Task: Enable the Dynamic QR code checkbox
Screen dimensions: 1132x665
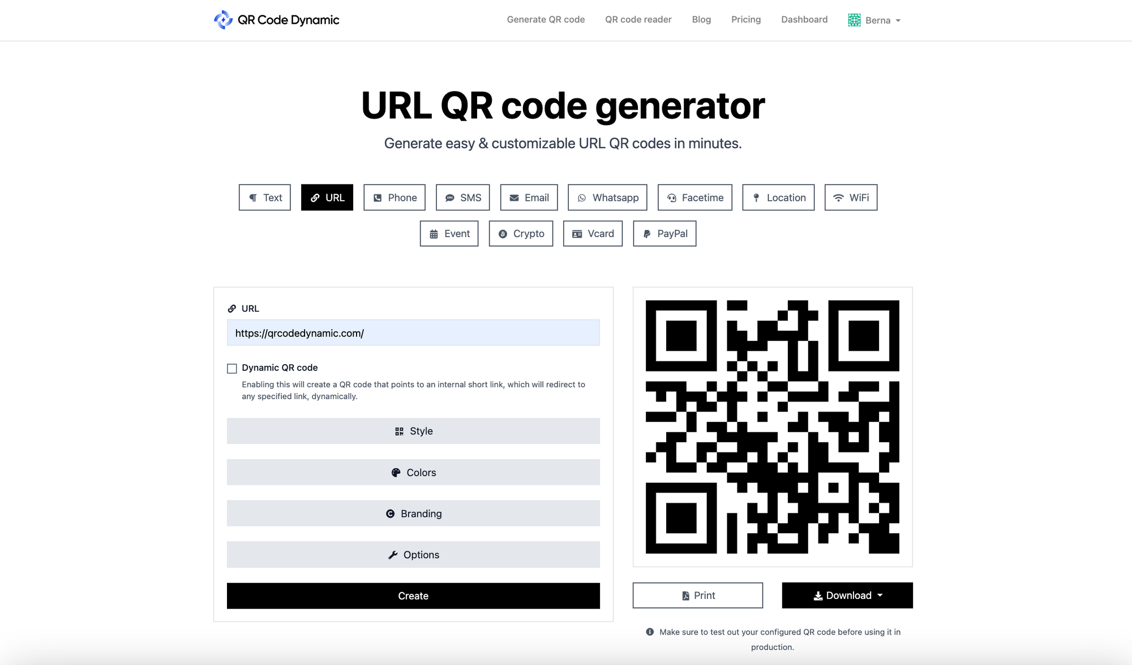Action: (232, 368)
